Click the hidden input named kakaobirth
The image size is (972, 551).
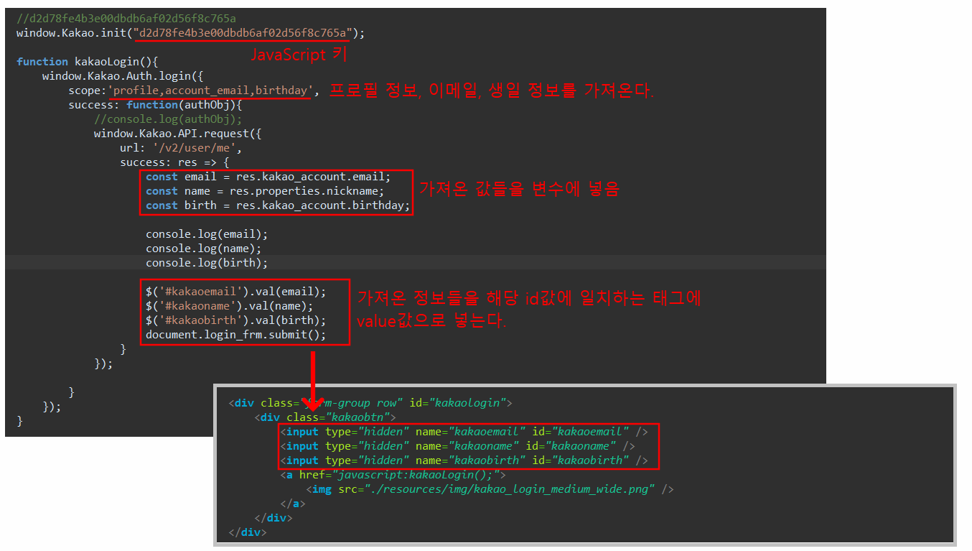point(464,460)
